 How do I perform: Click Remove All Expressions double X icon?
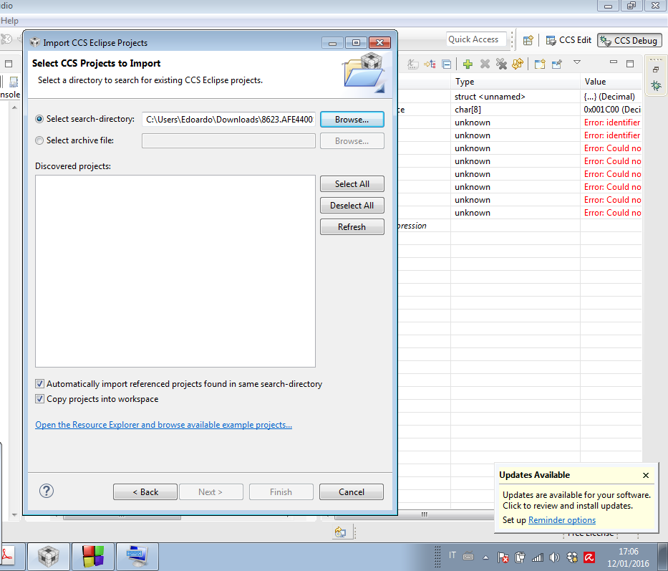(501, 64)
